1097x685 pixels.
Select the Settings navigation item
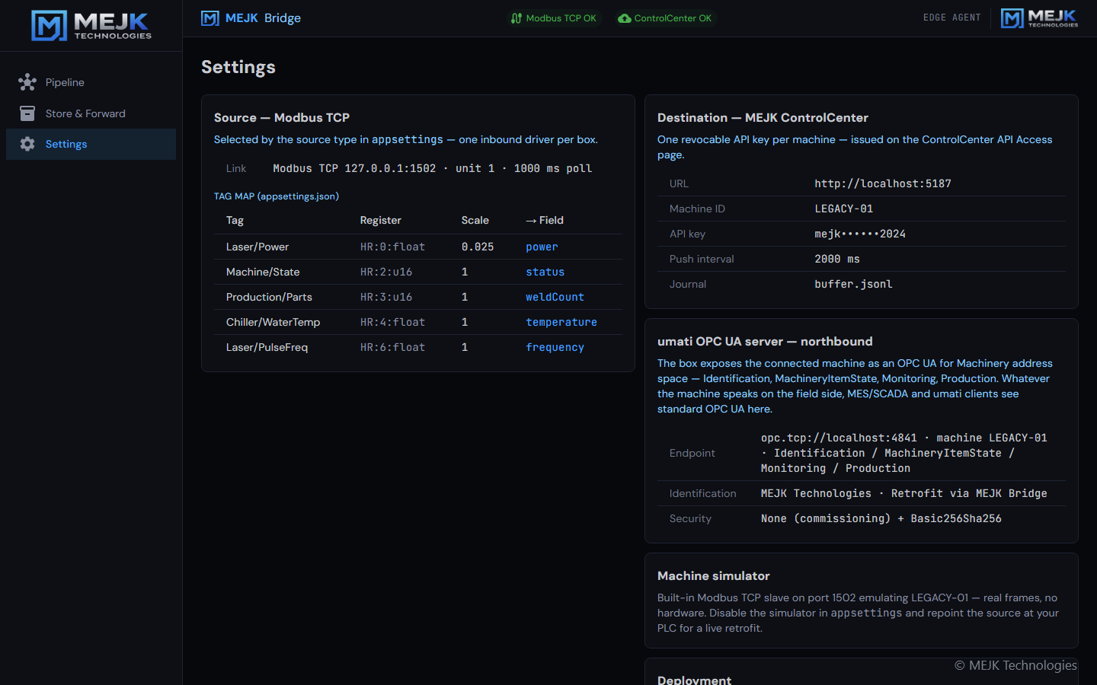coord(91,144)
